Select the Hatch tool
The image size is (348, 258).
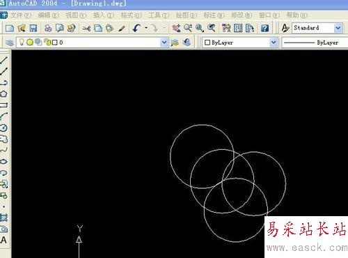click(x=3, y=218)
